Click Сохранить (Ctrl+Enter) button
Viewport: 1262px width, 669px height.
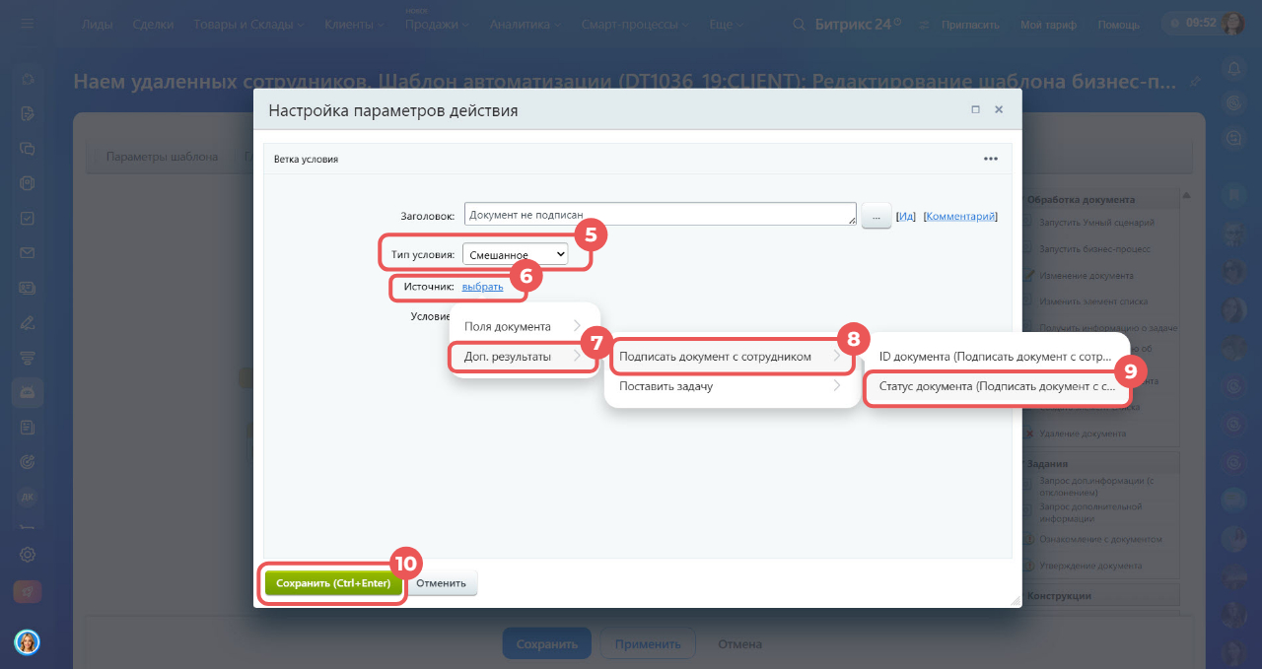333,583
